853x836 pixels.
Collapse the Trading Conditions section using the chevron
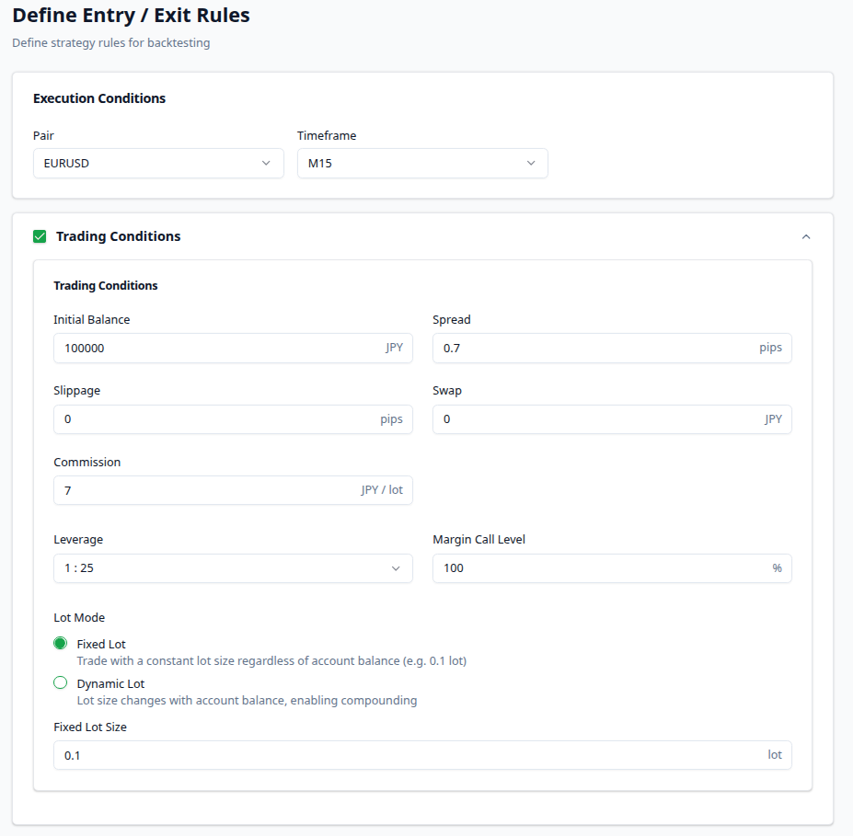806,236
